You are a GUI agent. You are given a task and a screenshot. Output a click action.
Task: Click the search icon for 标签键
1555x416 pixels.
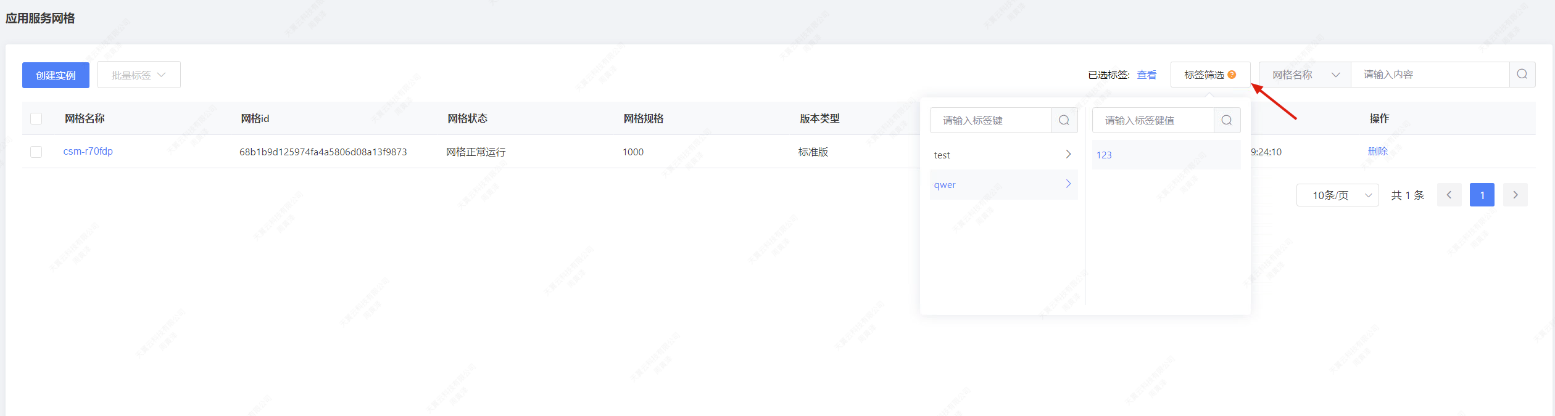pos(1064,120)
